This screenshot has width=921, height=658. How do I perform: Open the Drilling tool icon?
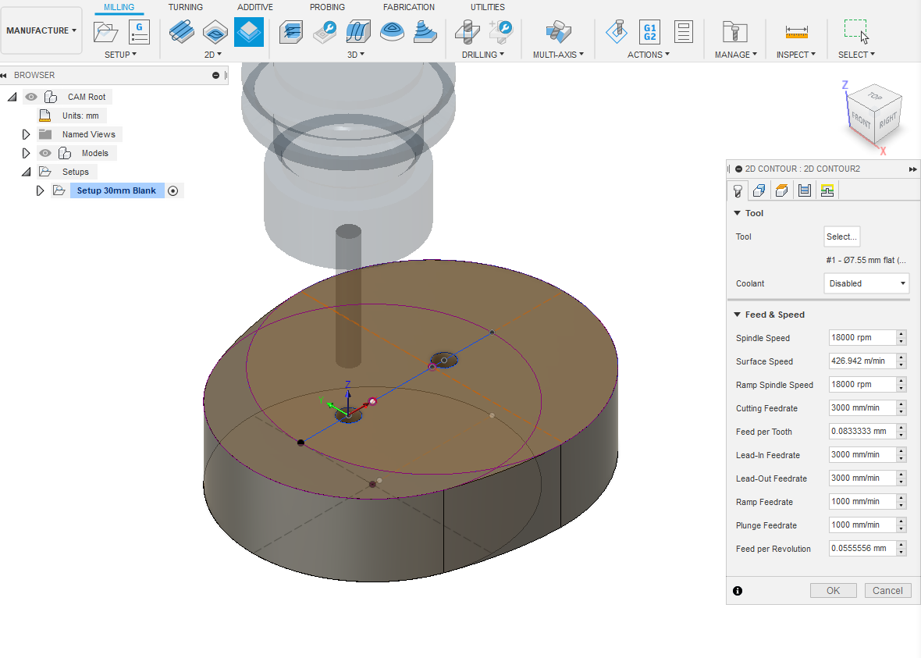tap(468, 32)
